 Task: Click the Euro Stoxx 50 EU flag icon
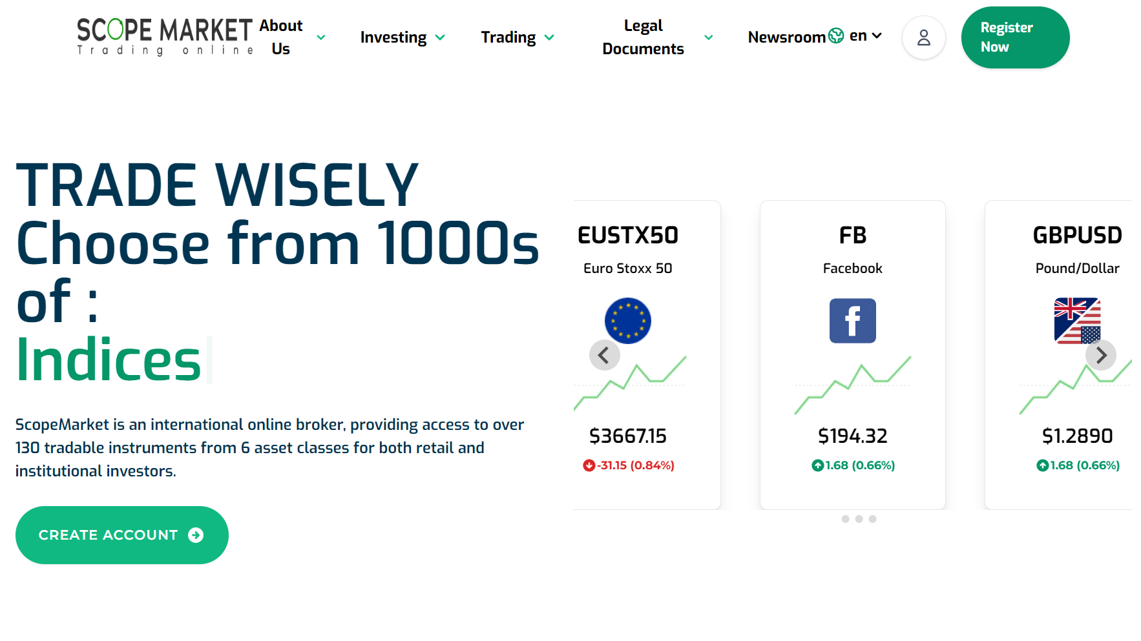tap(627, 321)
